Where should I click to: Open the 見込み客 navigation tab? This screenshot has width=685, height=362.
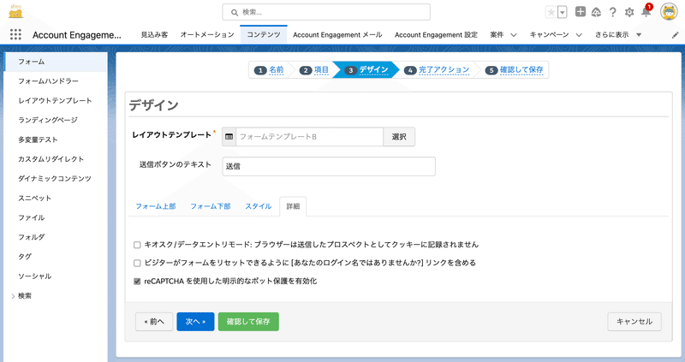point(154,34)
